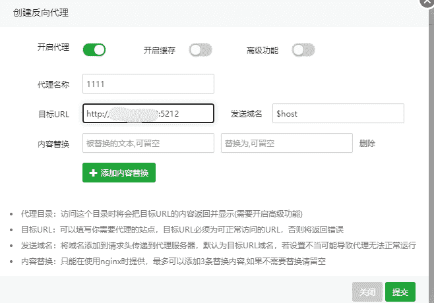Turn off the 开启代理 switch

[x=94, y=50]
